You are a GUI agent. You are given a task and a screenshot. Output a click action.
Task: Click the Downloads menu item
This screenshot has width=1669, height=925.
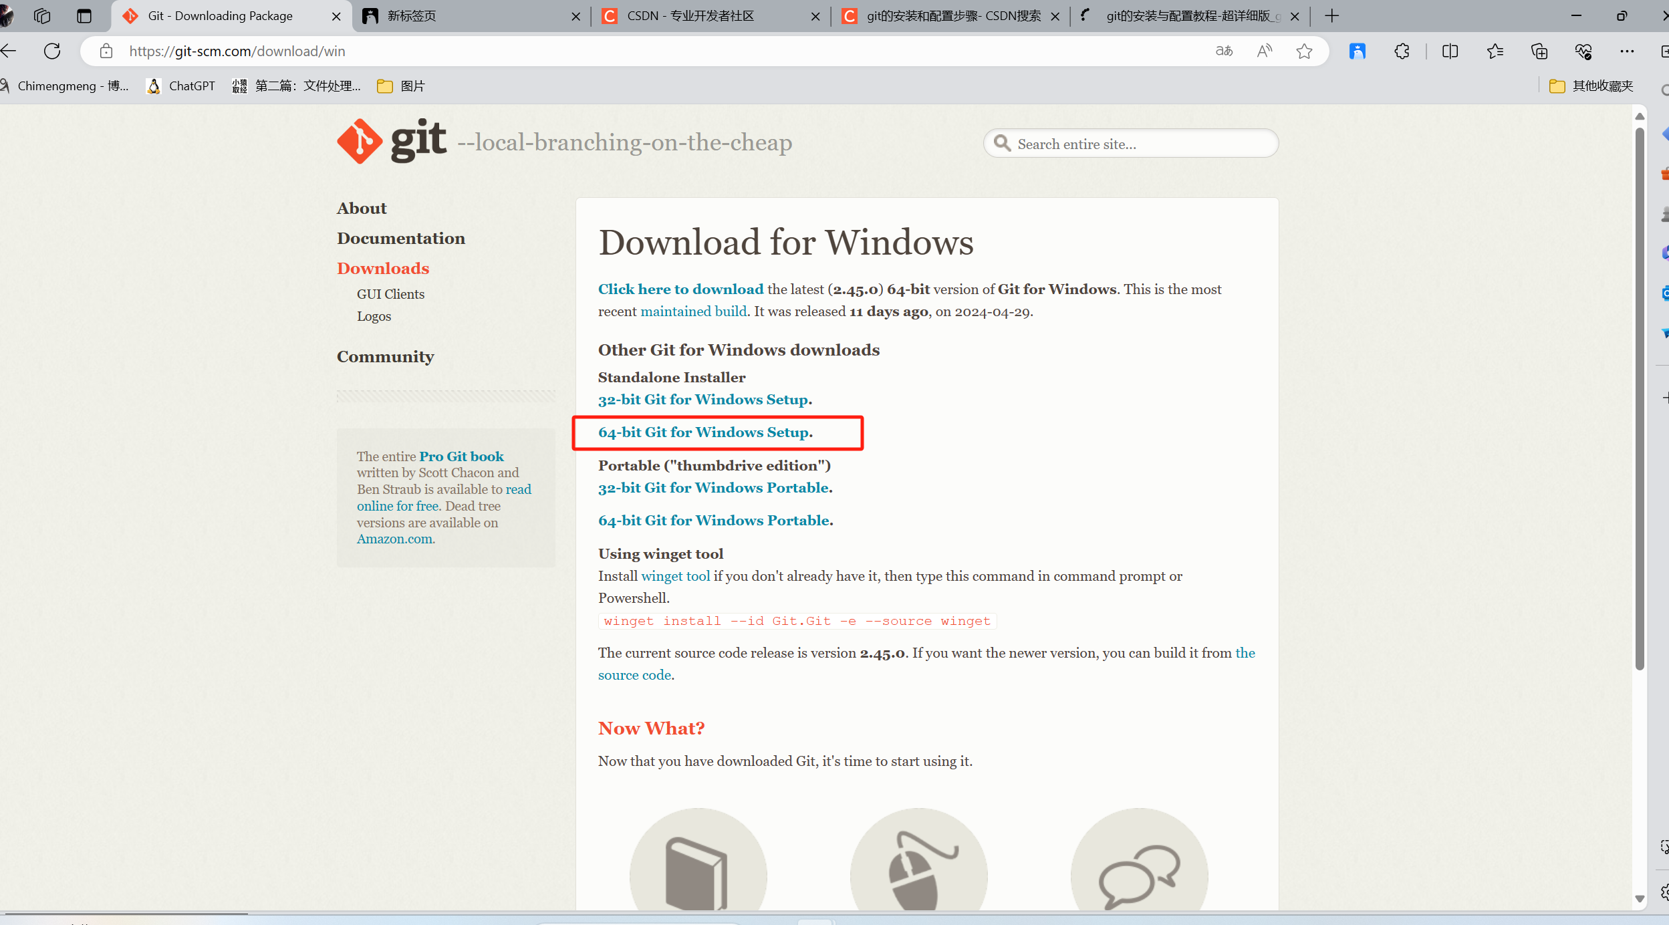coord(383,268)
